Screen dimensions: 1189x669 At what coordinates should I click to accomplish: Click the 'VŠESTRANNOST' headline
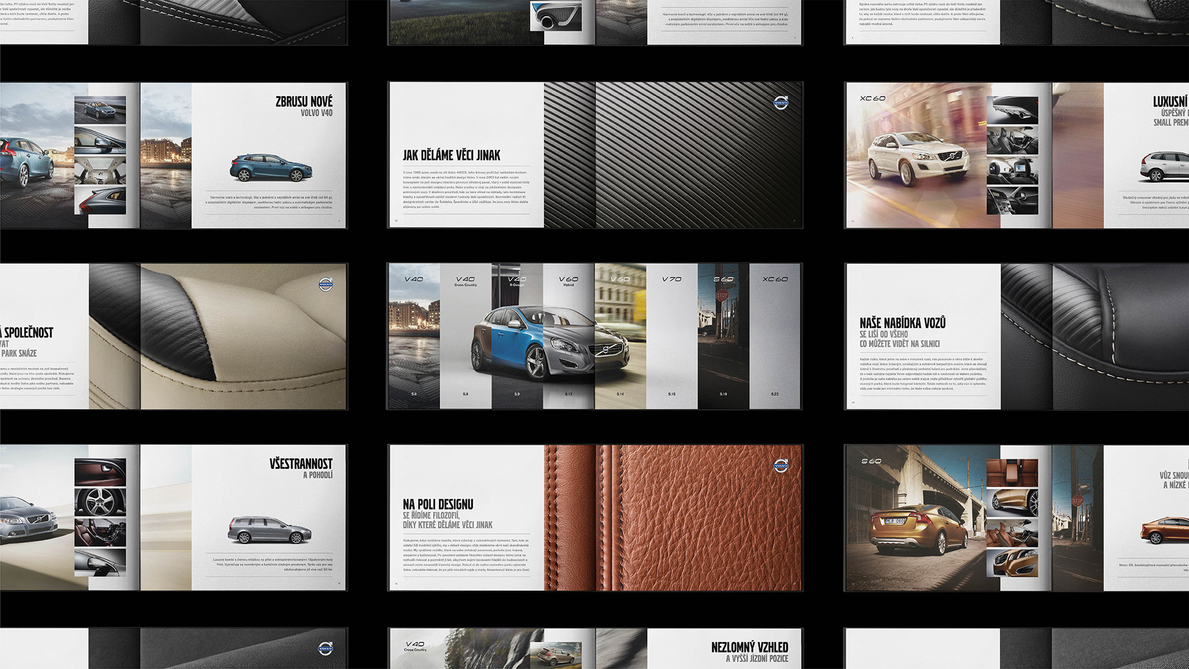[x=301, y=464]
